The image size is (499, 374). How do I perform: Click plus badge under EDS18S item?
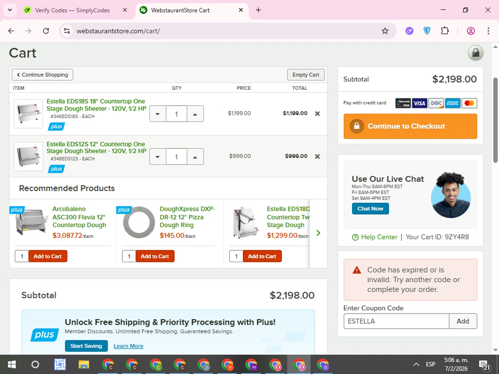[x=57, y=126]
